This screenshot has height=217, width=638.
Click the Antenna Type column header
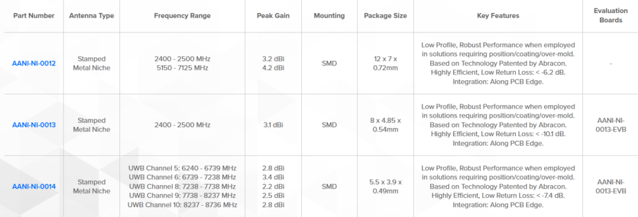[x=92, y=16]
